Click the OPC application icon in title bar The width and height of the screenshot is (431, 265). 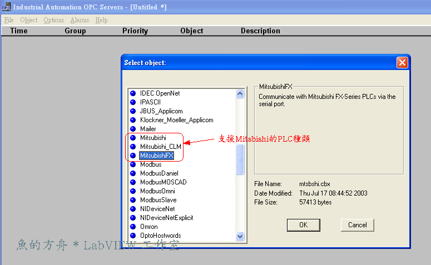coord(6,7)
